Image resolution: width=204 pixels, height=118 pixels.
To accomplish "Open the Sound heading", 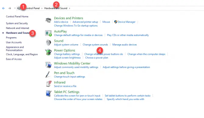I will [x=58, y=41].
